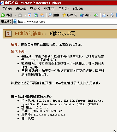Open the 工具(T) menu
Image resolution: width=117 pixels, height=132 pixels.
[63, 9]
